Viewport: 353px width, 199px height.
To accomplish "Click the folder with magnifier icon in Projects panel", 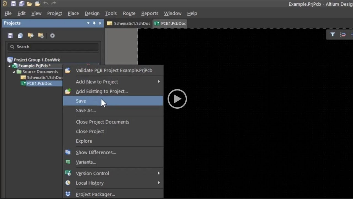I will (x=31, y=35).
